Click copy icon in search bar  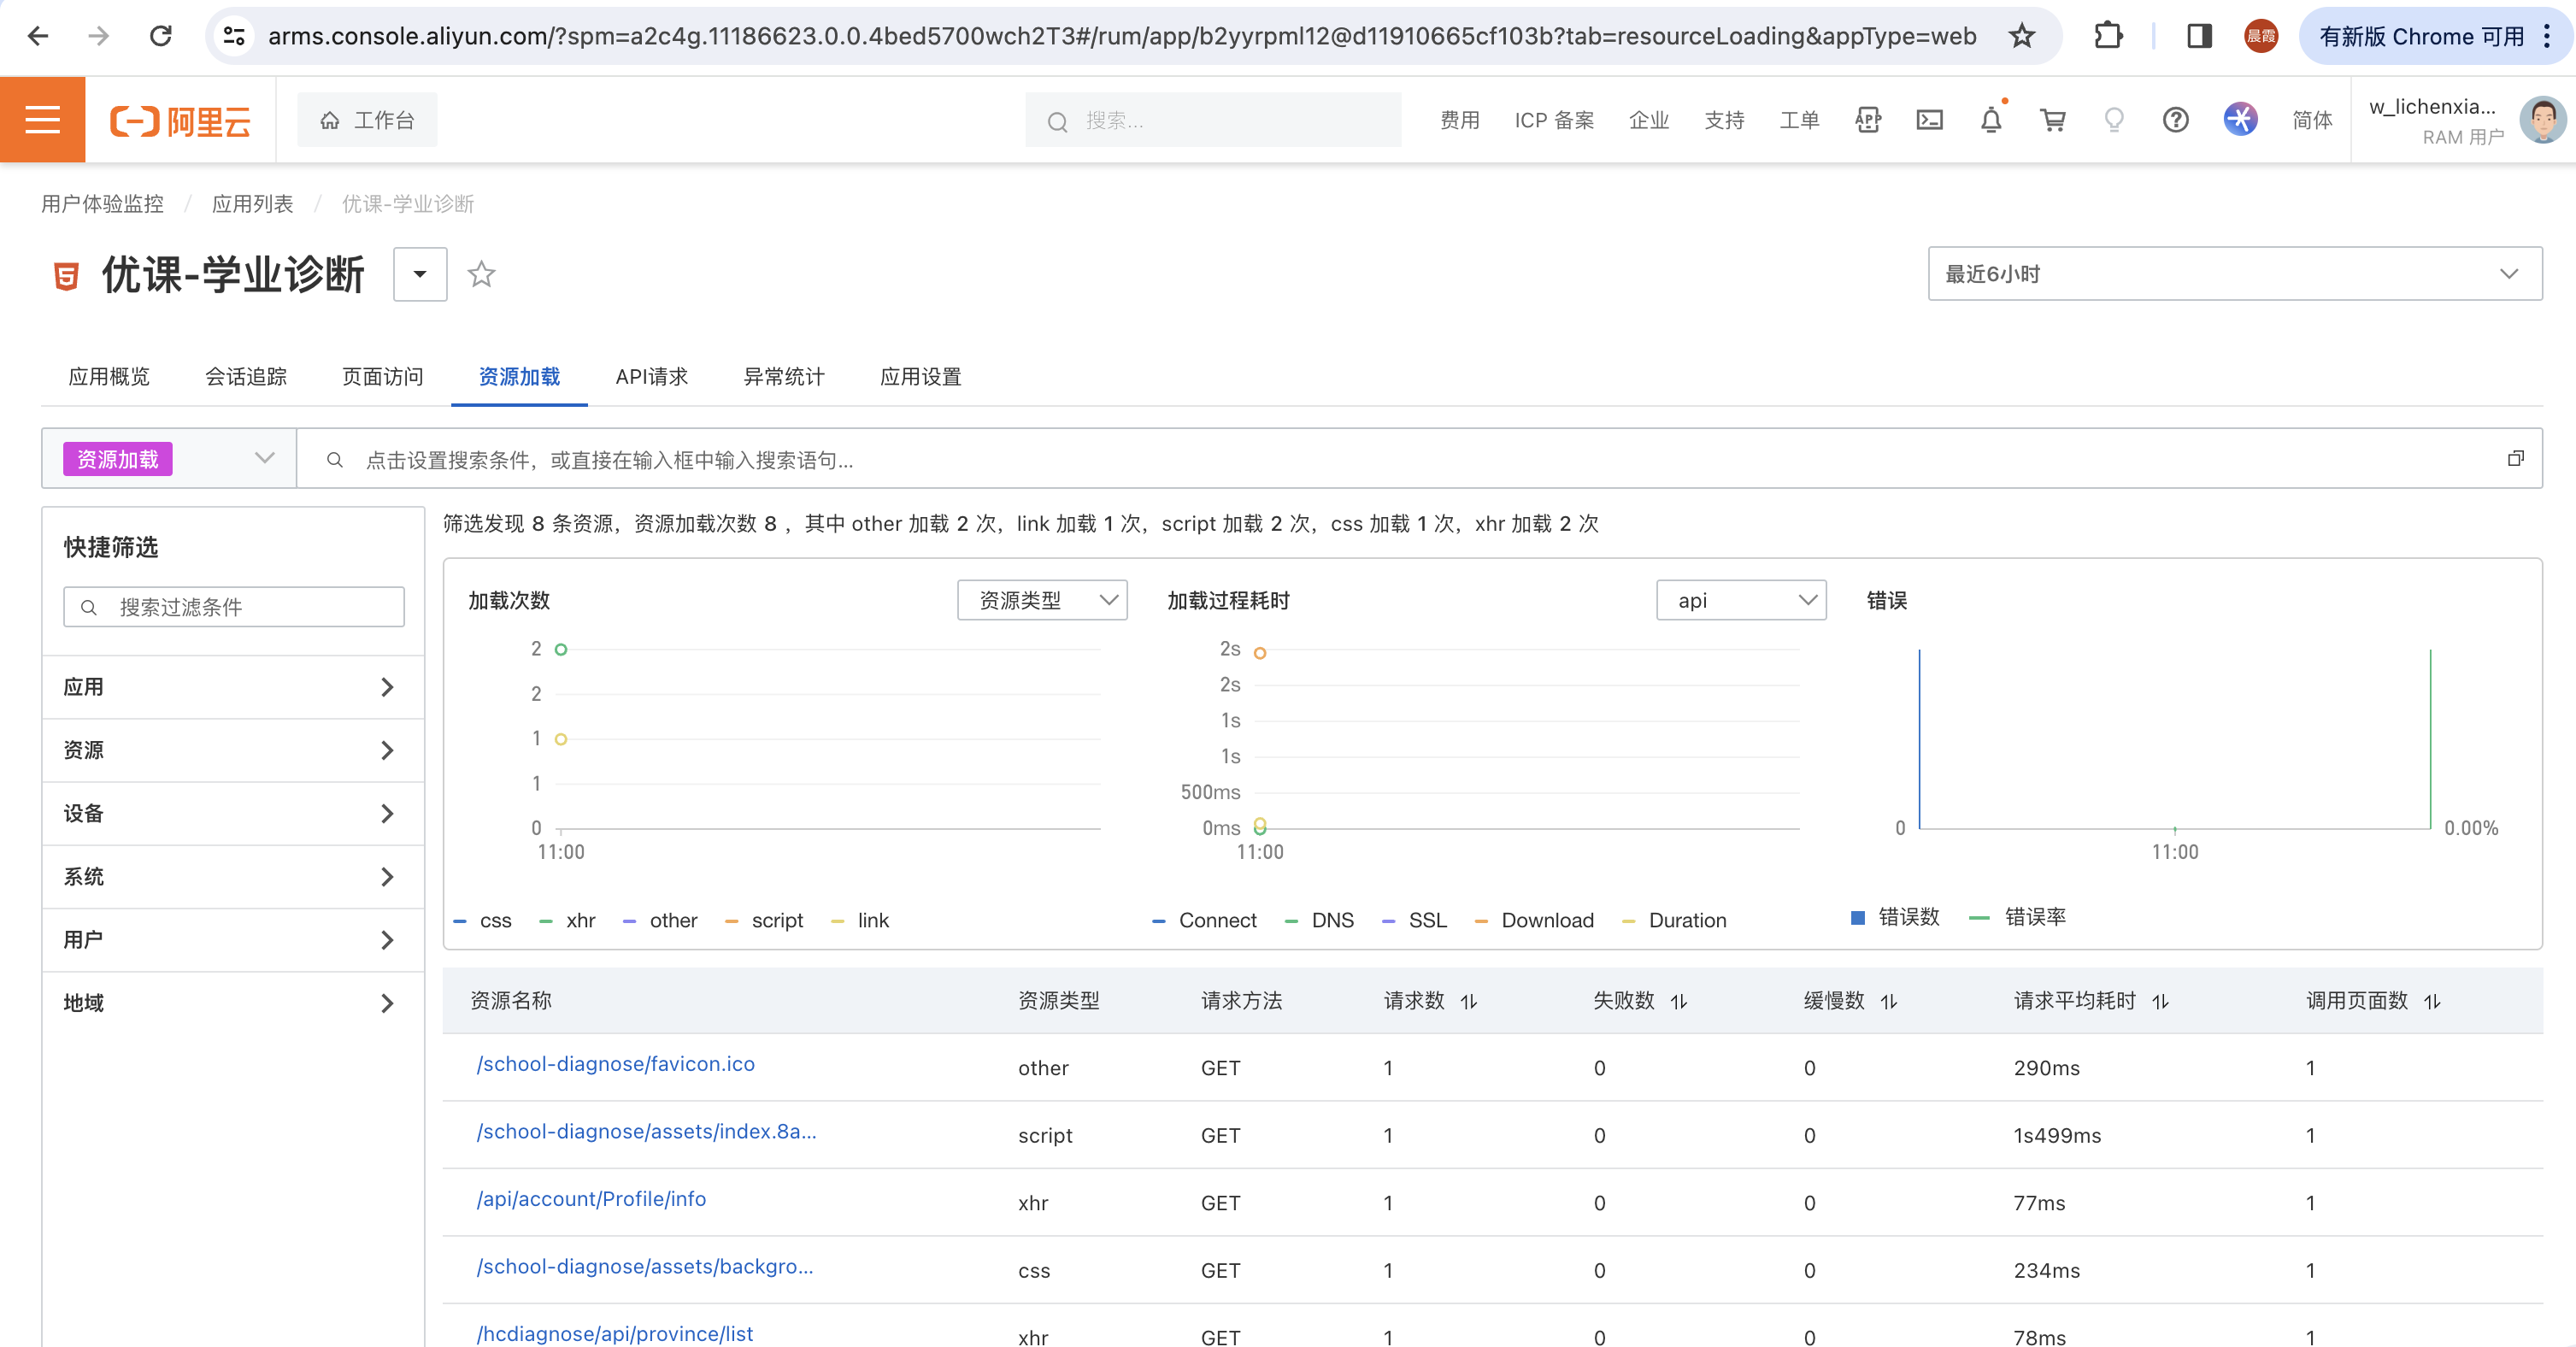coord(2515,459)
